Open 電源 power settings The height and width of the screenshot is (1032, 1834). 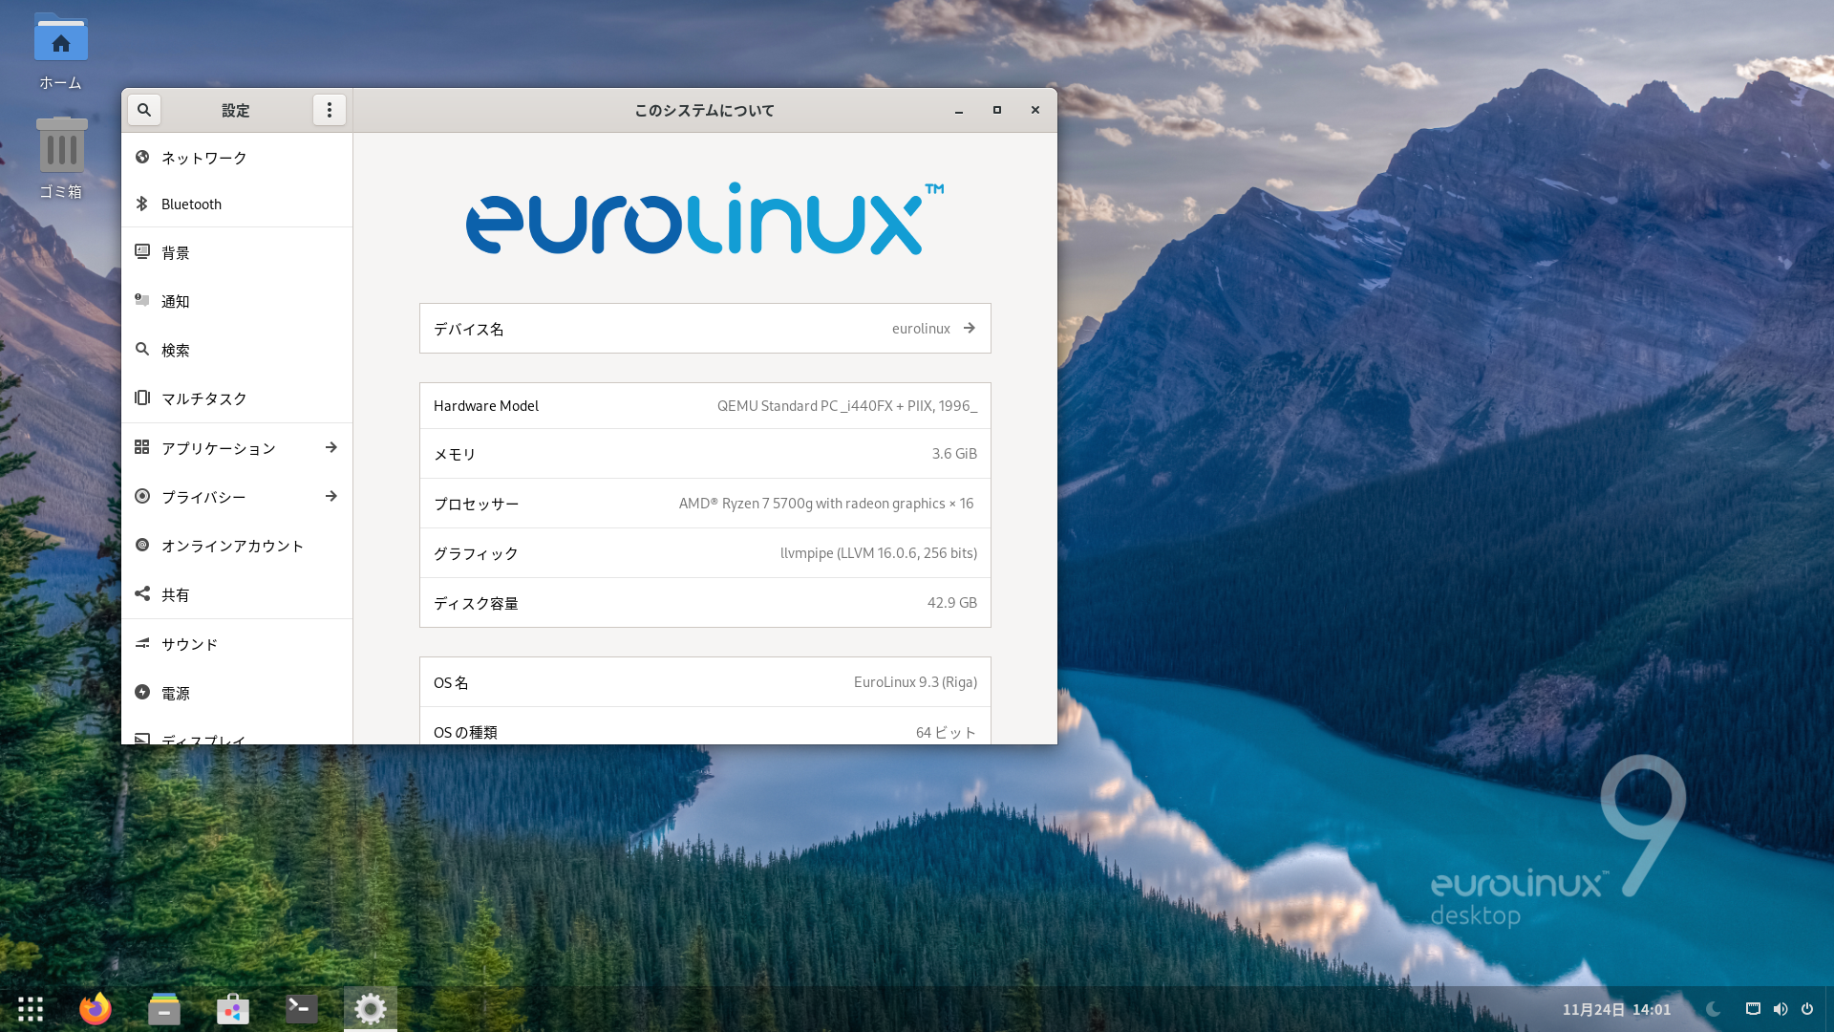(x=175, y=693)
